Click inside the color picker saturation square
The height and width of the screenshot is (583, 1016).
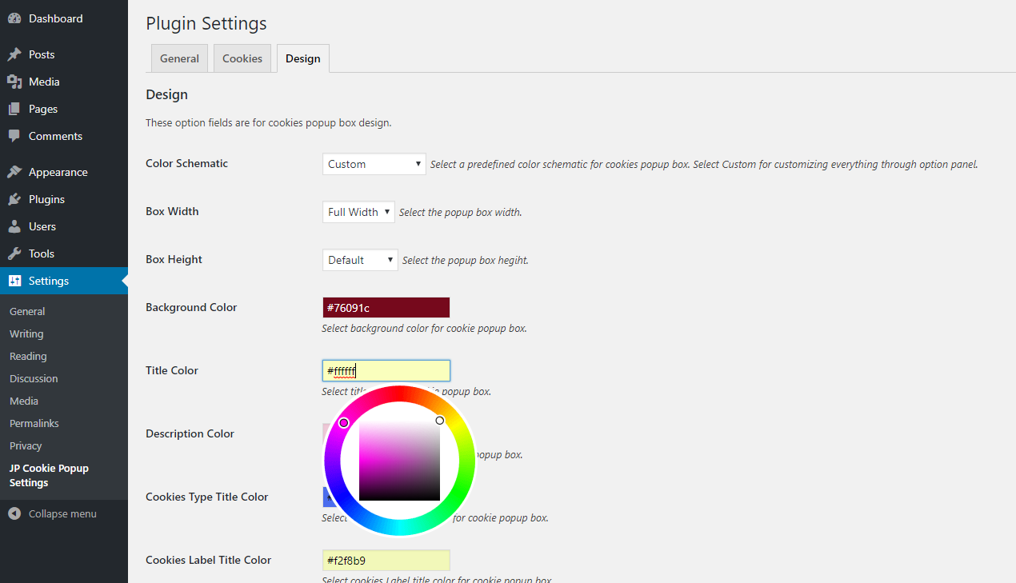coord(399,461)
